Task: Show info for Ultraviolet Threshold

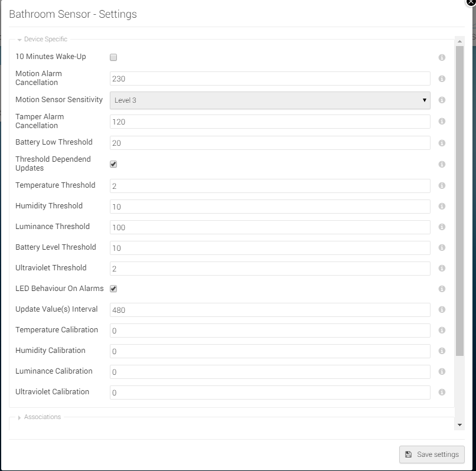Action: tap(442, 268)
